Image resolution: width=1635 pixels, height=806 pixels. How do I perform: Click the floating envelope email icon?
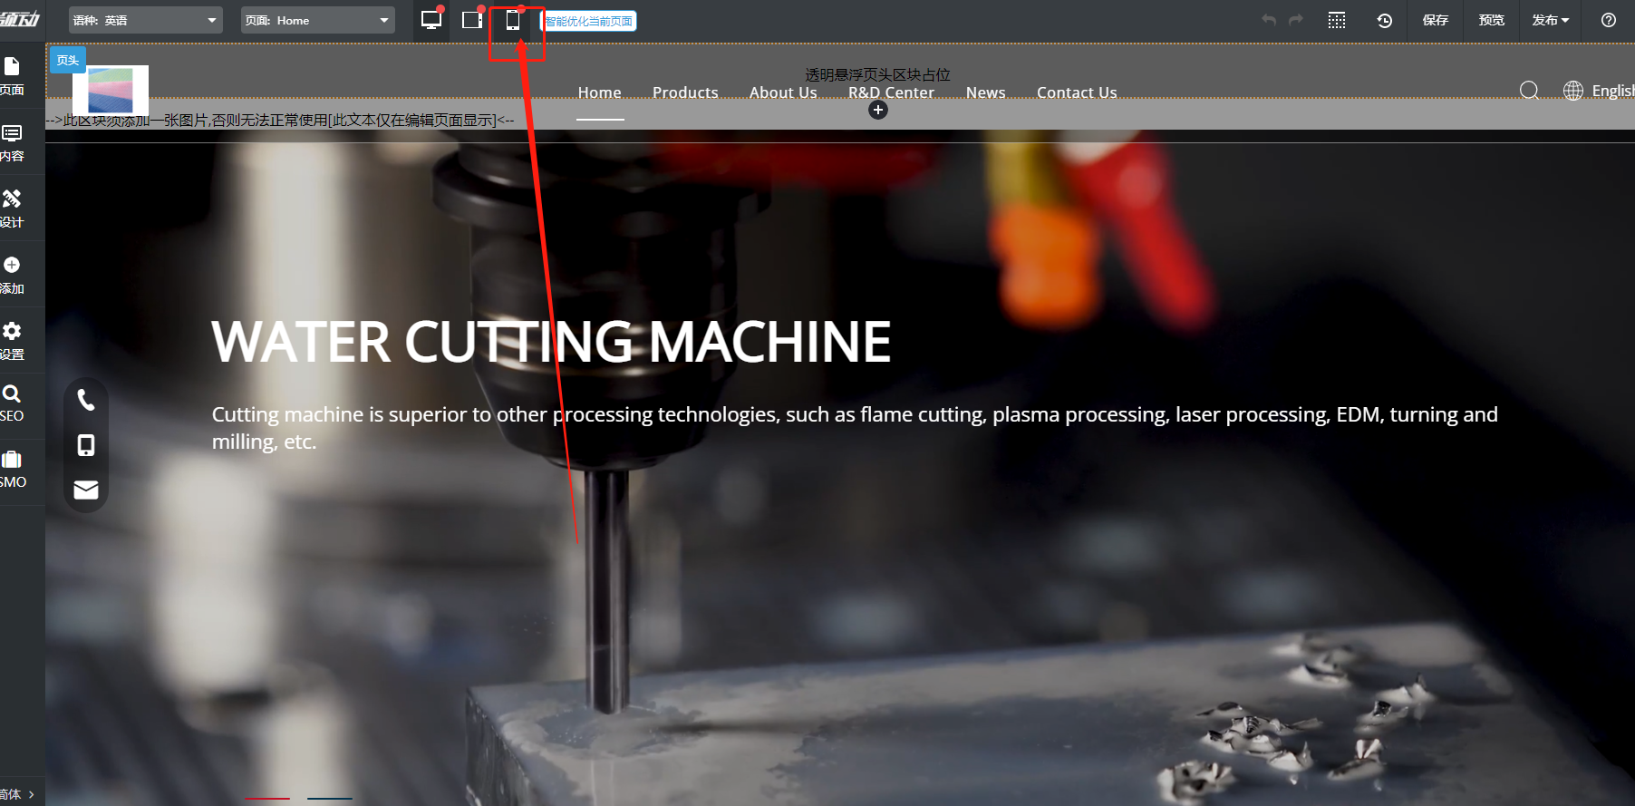coord(86,490)
